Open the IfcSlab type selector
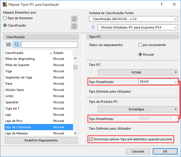Screen dimensions: 181x157 [x=138, y=72]
